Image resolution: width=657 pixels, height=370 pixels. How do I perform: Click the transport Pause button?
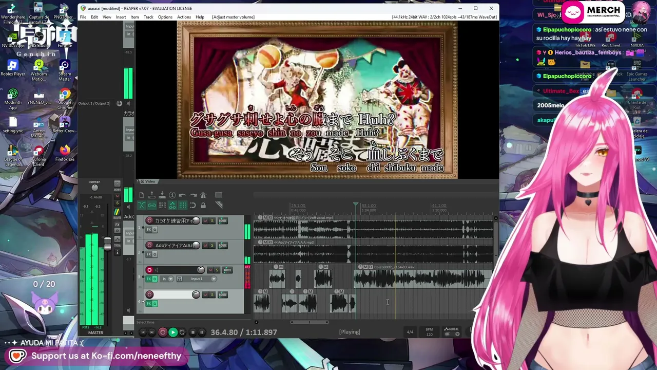[x=202, y=332]
